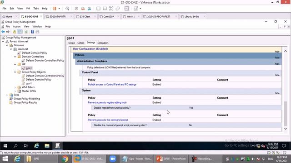Open the stretch display dropdown arrow
The image size is (291, 163).
(x=140, y=9)
